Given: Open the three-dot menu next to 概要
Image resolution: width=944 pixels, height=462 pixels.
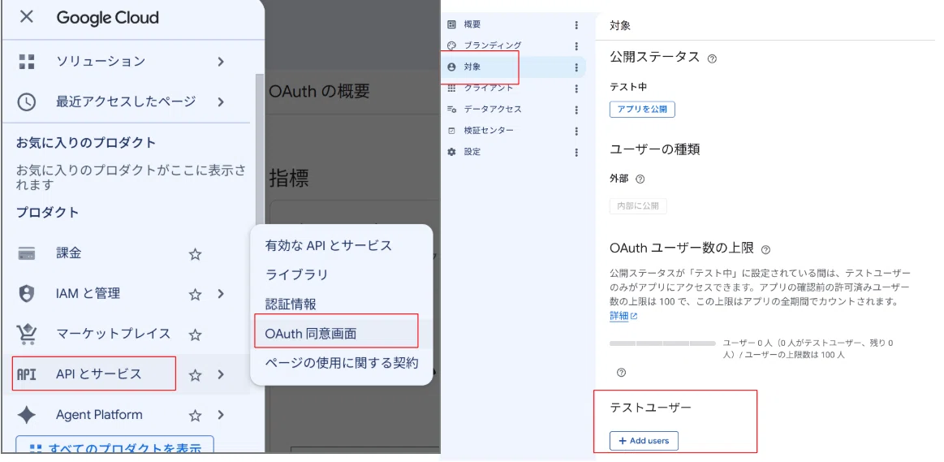Looking at the screenshot, I should pyautogui.click(x=576, y=24).
